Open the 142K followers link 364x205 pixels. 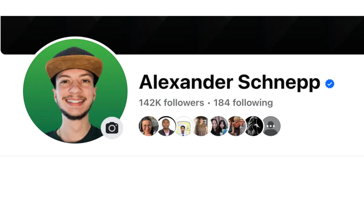tap(171, 103)
